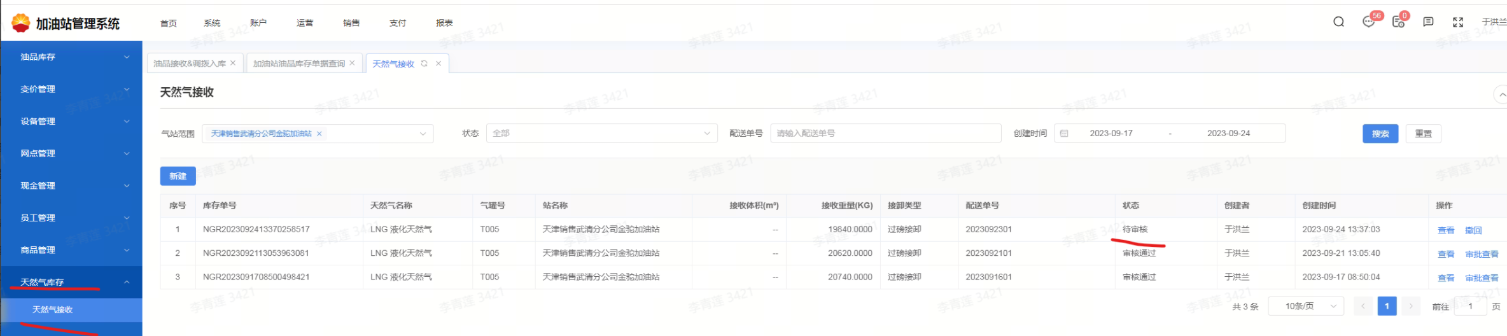
Task: Open messages icon with 56 badge
Action: point(1368,22)
